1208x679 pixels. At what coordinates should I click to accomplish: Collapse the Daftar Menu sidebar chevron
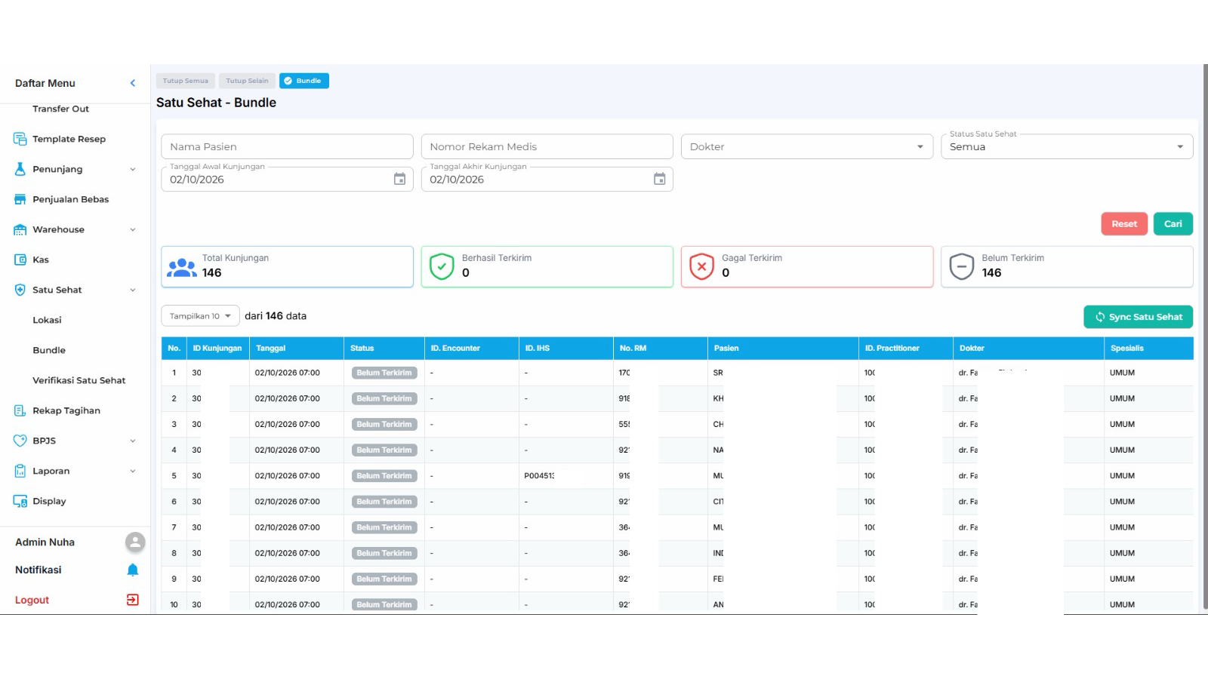[133, 83]
